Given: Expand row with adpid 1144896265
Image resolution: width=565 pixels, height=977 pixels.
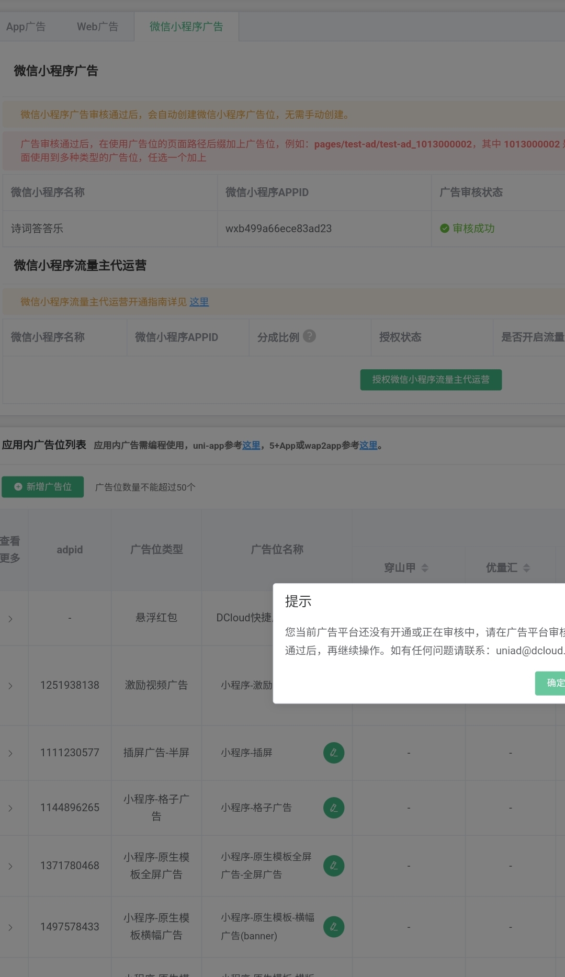Looking at the screenshot, I should pyautogui.click(x=10, y=808).
